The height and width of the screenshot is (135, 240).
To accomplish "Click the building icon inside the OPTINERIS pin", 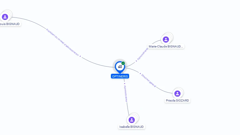I will tap(120, 67).
